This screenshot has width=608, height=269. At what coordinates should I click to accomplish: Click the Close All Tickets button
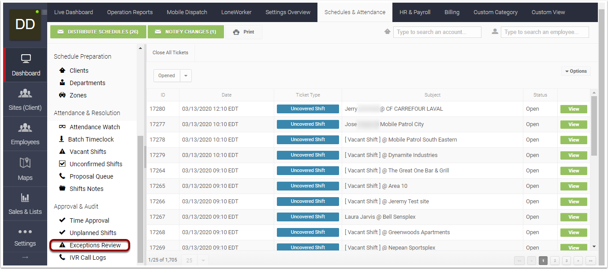point(170,52)
